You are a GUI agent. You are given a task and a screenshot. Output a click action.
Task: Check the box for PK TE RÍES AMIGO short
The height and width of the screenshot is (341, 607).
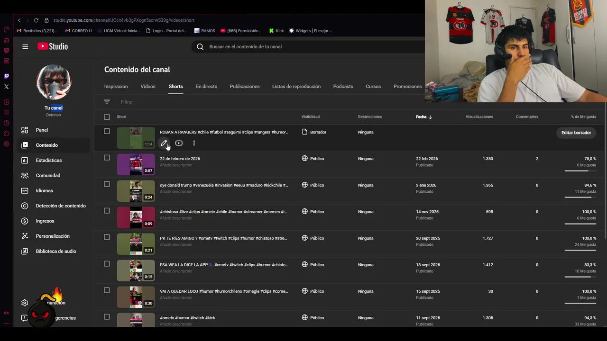pyautogui.click(x=107, y=237)
